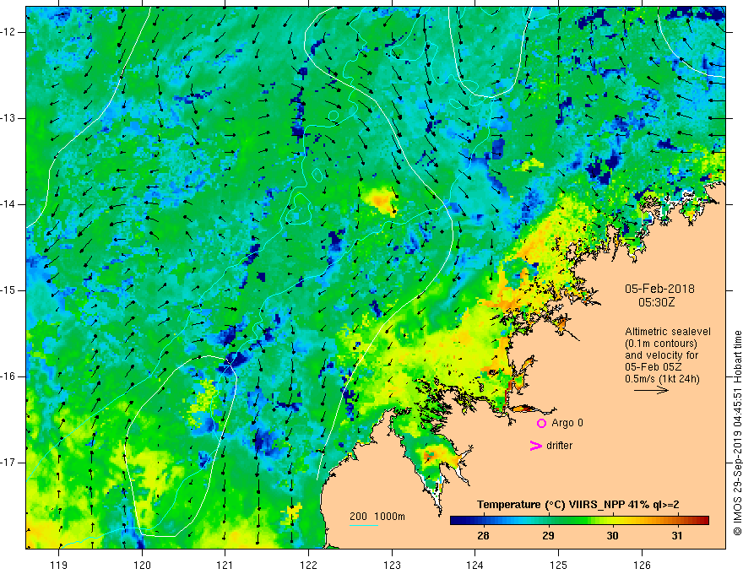Click latitude label '-14'

point(8,204)
